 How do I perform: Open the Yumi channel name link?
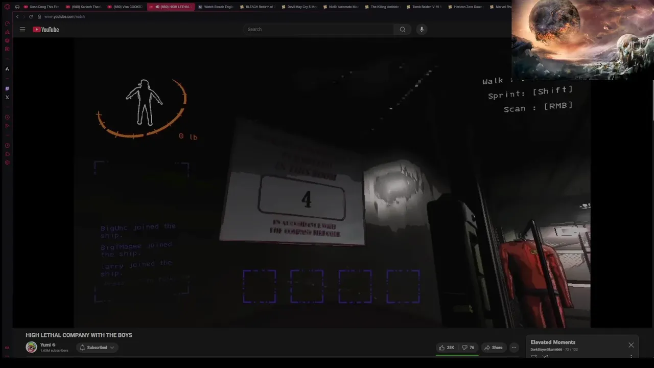[45, 345]
